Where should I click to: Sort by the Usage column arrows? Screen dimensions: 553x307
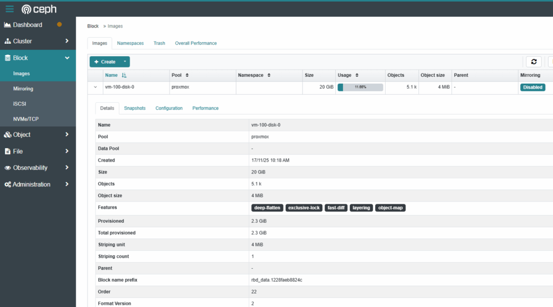coord(357,76)
